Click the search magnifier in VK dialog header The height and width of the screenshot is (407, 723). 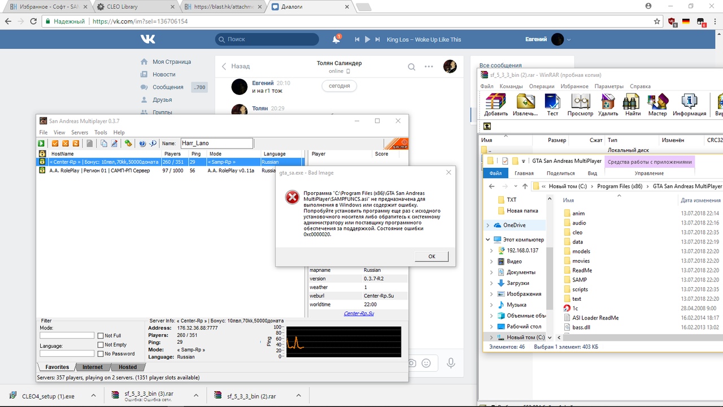(x=412, y=67)
